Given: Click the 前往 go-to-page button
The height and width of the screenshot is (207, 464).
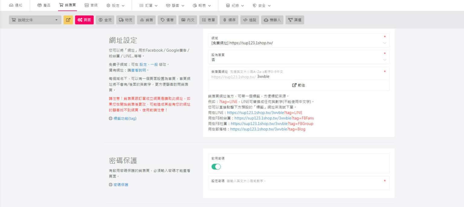Looking at the screenshot, I should [298, 85].
